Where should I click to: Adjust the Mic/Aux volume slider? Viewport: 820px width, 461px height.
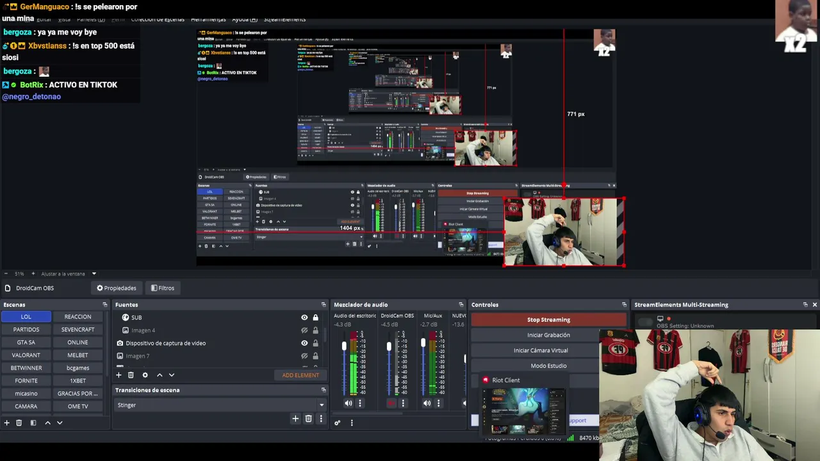pyautogui.click(x=423, y=343)
